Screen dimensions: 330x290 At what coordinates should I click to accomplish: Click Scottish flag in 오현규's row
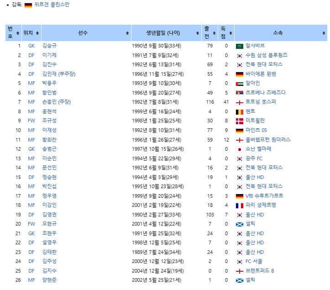240,224
